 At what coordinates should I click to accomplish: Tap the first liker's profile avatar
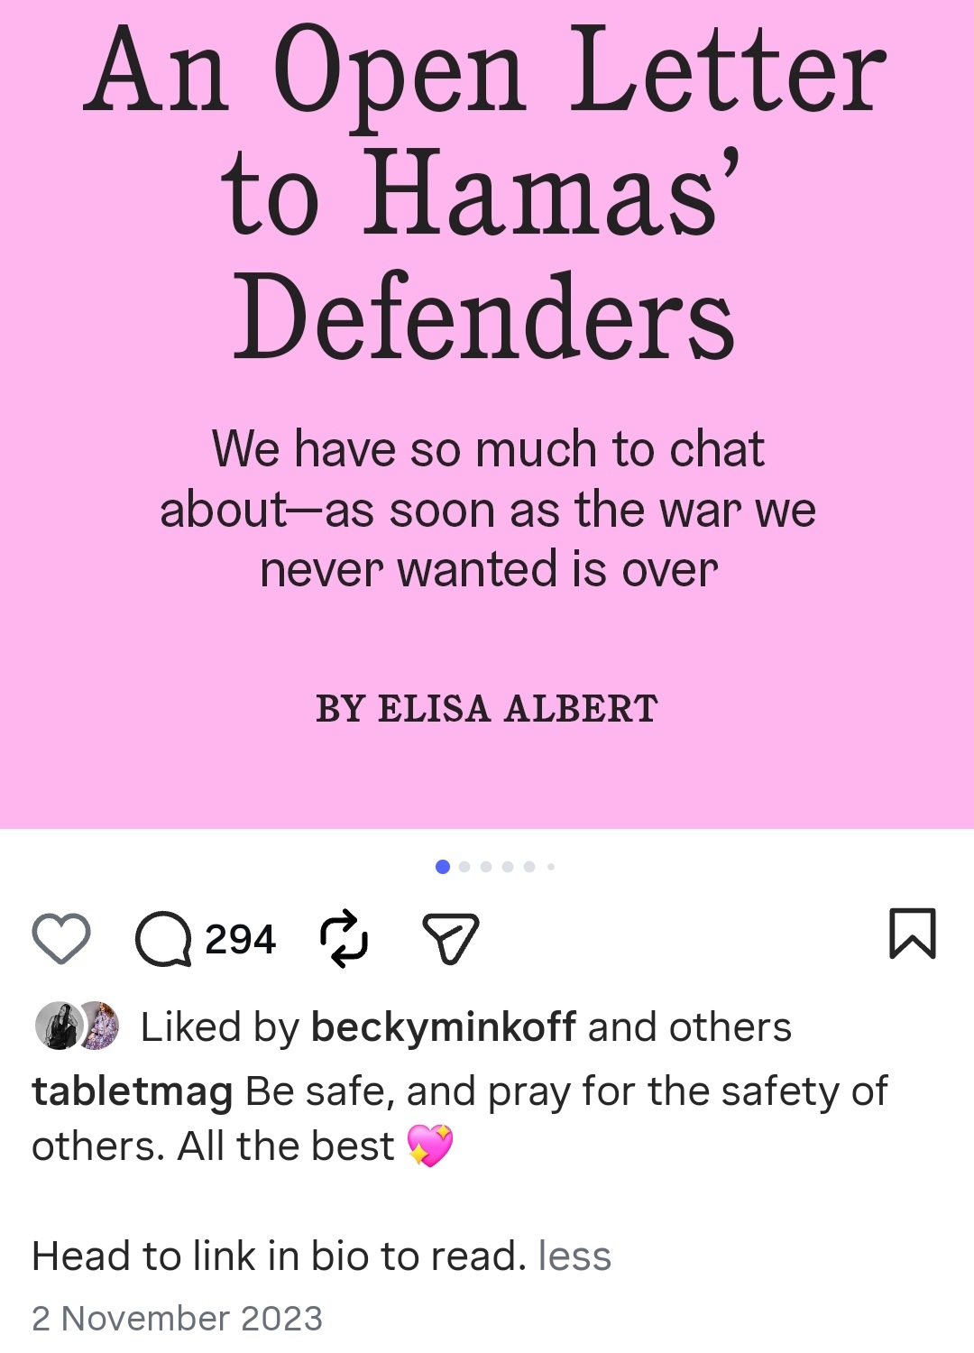59,1026
